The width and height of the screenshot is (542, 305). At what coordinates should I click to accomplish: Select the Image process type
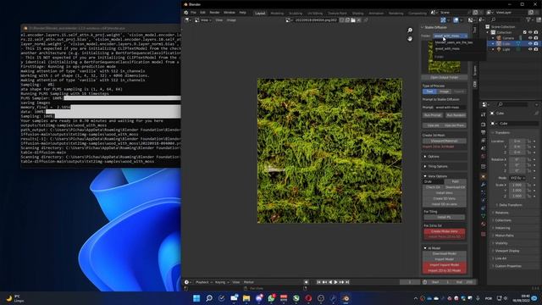444,91
